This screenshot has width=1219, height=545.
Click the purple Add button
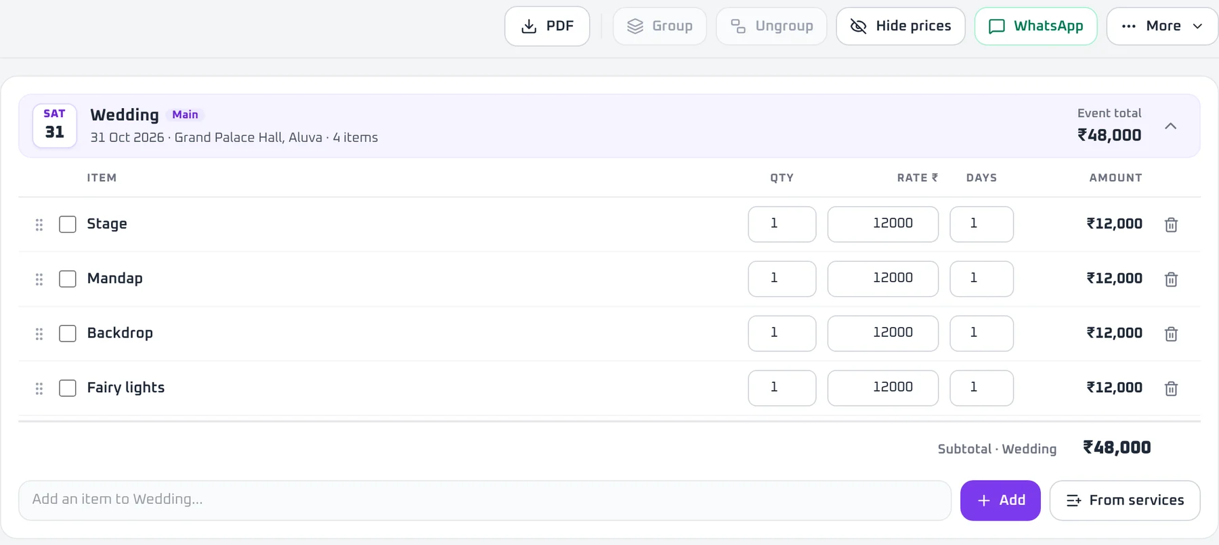tap(1000, 500)
